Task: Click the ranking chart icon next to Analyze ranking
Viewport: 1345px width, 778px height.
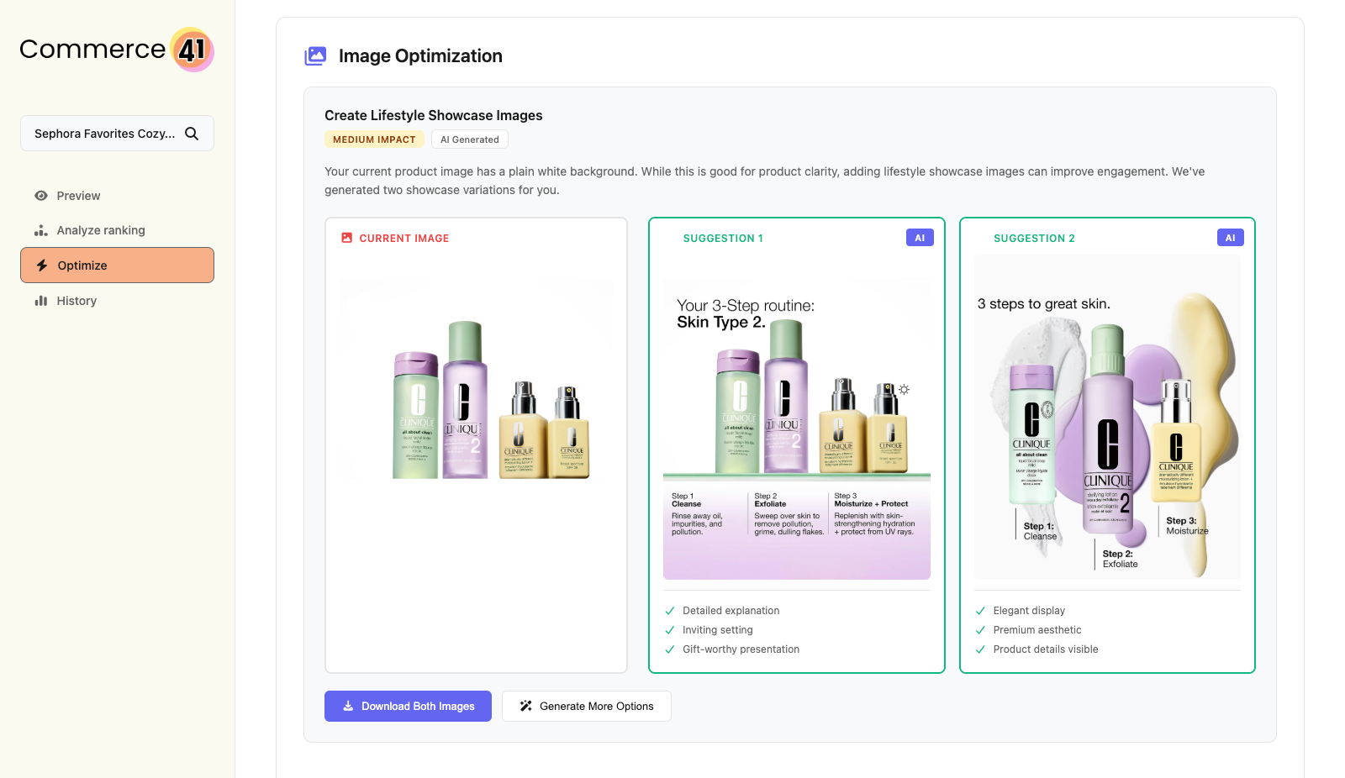Action: pos(40,229)
